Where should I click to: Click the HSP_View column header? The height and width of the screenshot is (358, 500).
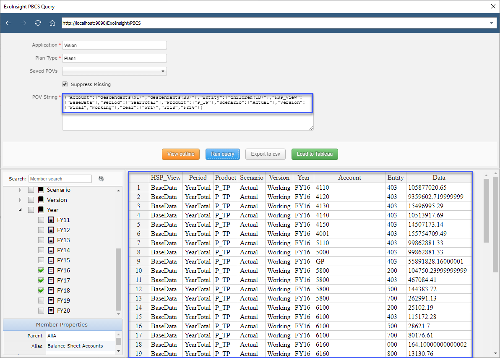coord(166,178)
